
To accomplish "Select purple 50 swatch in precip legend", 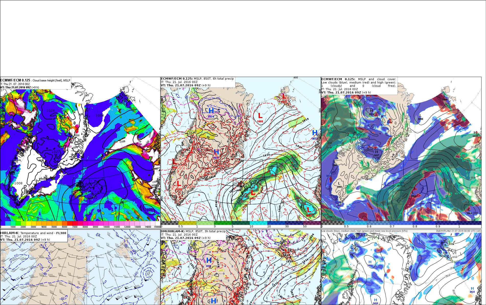I will click(x=312, y=223).
